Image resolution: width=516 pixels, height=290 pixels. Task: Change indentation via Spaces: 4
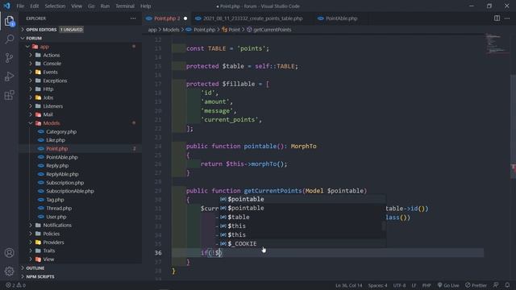click(x=377, y=285)
